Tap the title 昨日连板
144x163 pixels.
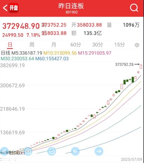tap(71, 6)
